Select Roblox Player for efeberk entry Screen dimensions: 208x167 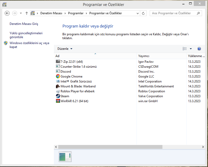pos(78,91)
